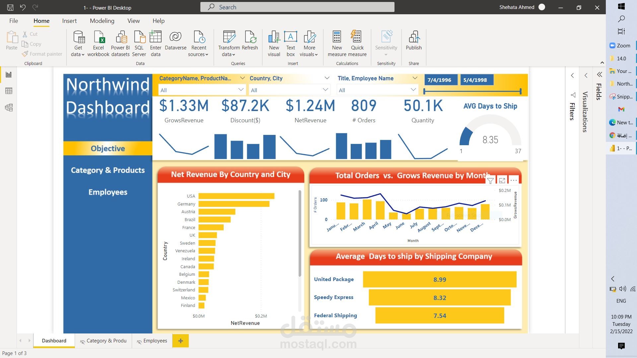Click the Transform data icon
Image resolution: width=637 pixels, height=358 pixels.
(x=229, y=37)
